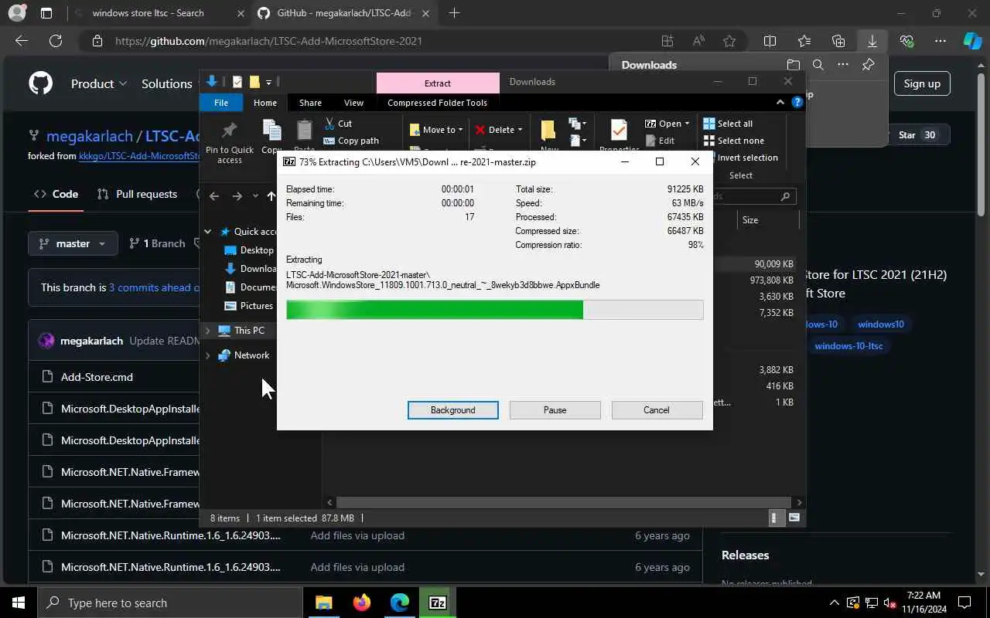Collapse the Quick access tree node
The height and width of the screenshot is (618, 990).
click(207, 232)
